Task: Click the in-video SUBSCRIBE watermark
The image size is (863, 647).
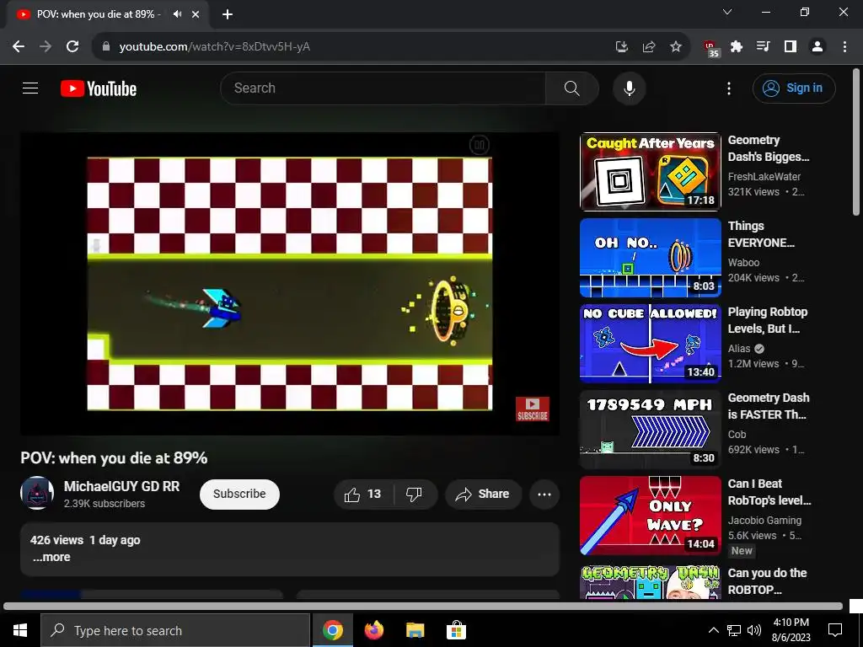Action: 533,409
